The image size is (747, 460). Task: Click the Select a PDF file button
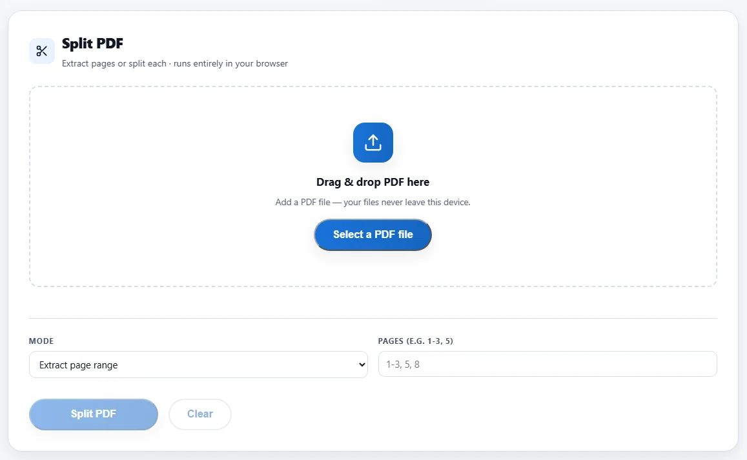(x=373, y=235)
